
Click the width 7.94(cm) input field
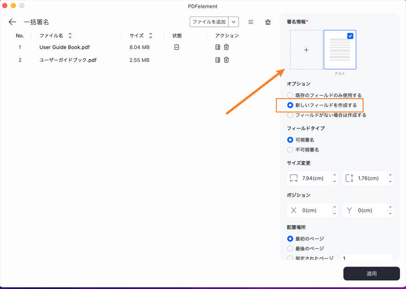[313, 178]
